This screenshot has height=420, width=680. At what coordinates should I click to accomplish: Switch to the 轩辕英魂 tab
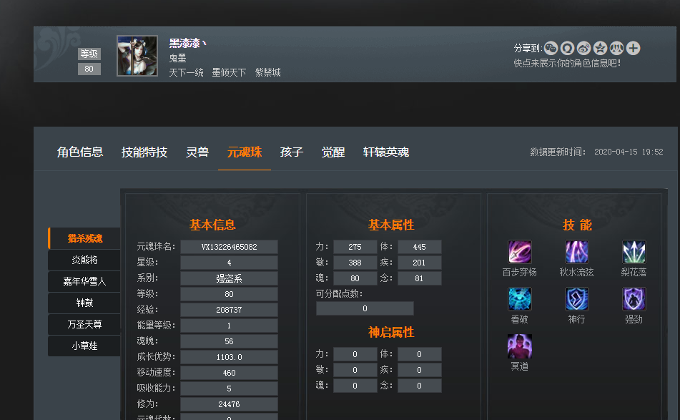point(386,152)
